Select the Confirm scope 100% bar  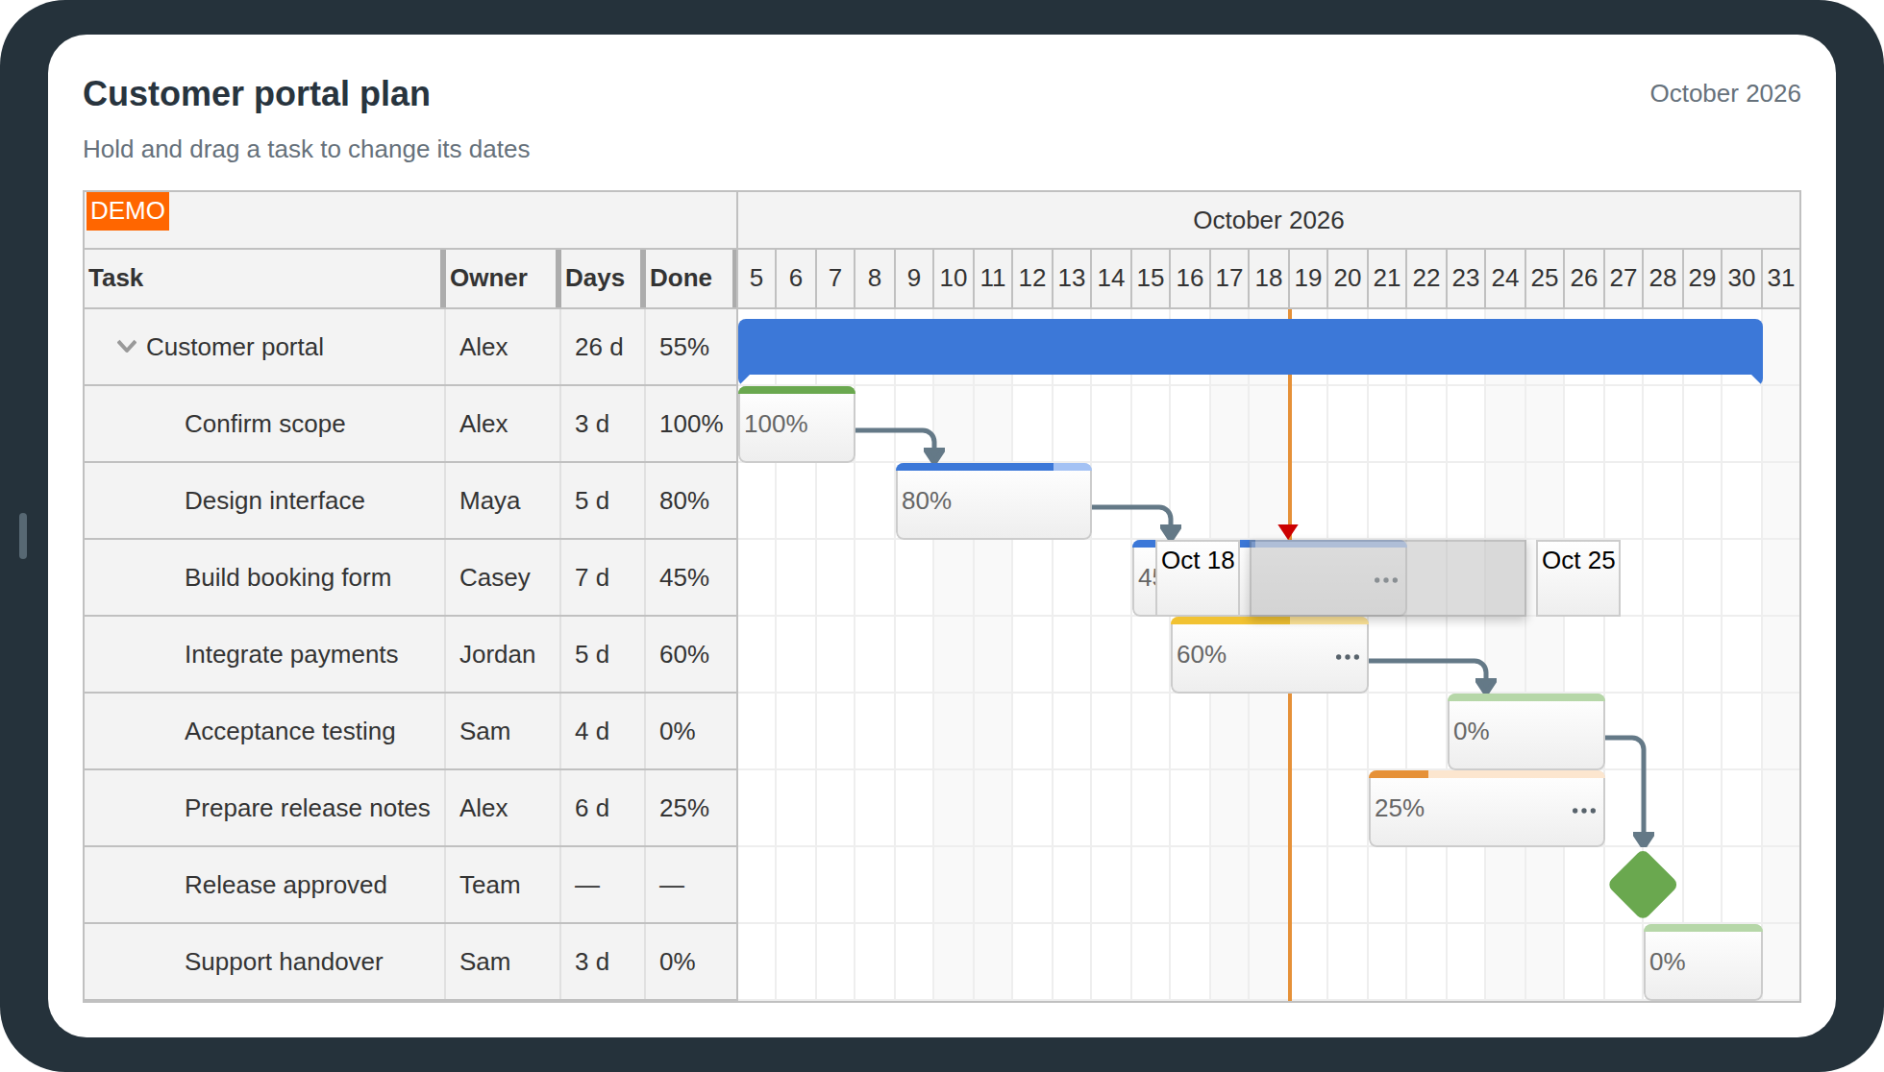[x=797, y=424]
